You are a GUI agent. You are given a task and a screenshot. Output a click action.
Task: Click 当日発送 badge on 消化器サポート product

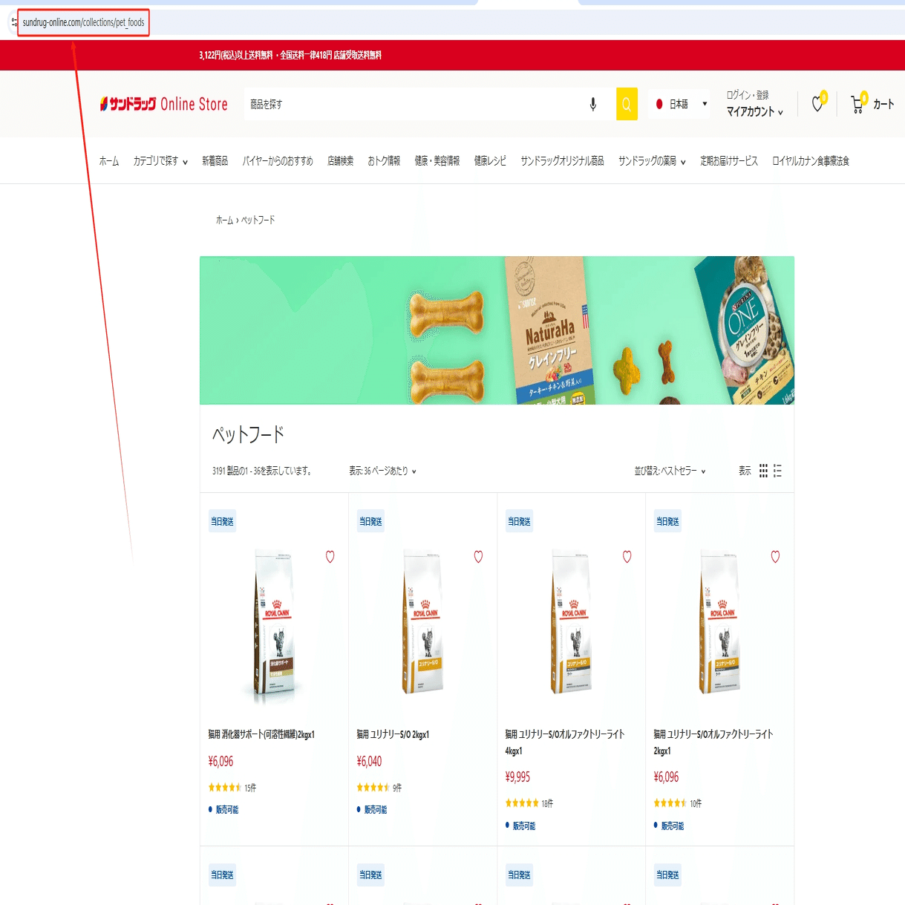(222, 522)
